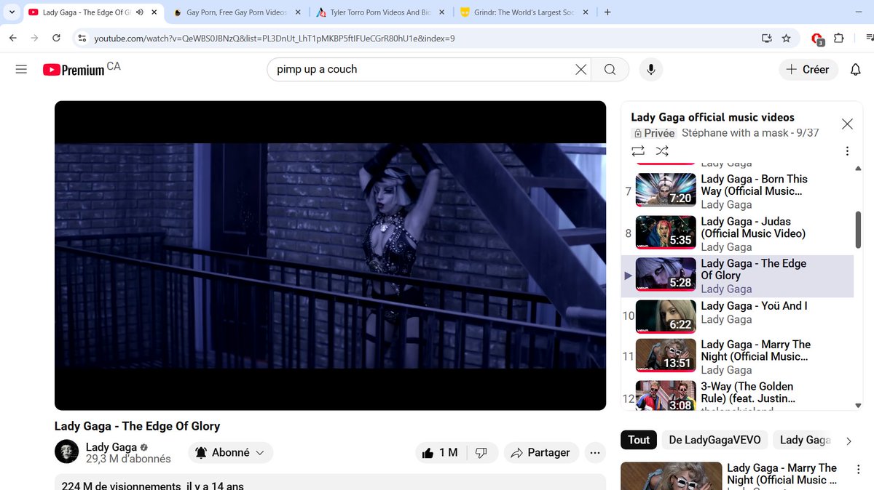Click the Créer button

[808, 70]
